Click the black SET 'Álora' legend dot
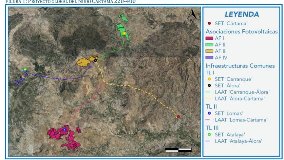Screen dimensions: 284x160 point(210,85)
